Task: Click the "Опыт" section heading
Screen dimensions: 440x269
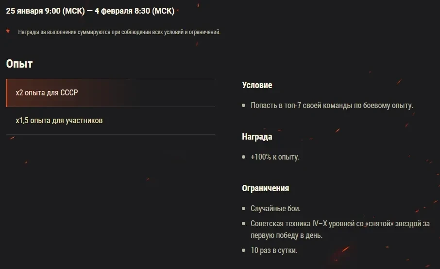Action: (x=19, y=64)
